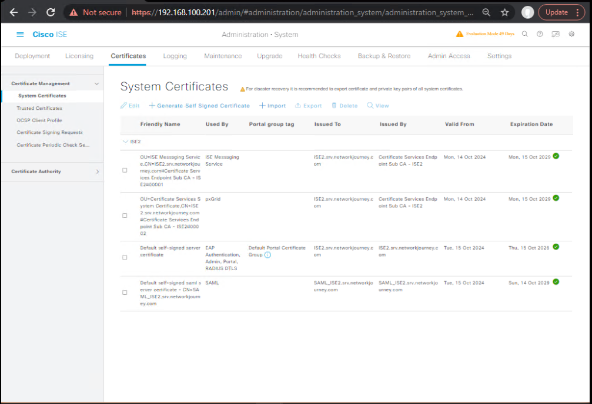Select the Certificates tab
The image size is (592, 404).
coord(128,56)
